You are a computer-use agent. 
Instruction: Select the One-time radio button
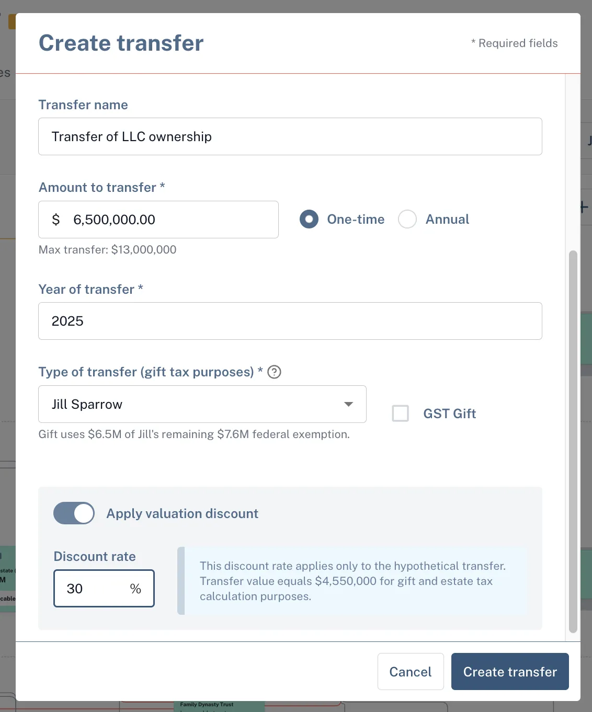tap(309, 219)
